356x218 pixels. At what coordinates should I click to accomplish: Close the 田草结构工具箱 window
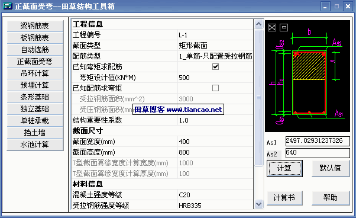tap(348, 6)
